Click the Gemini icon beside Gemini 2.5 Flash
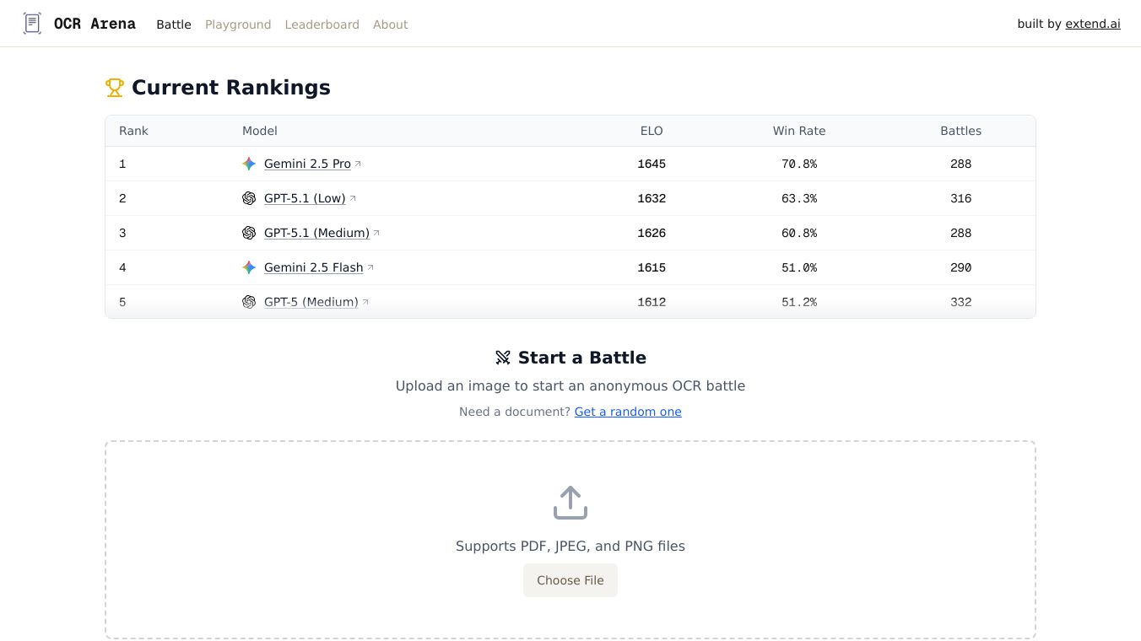Screen dimensions: 1141x641 [x=249, y=267]
